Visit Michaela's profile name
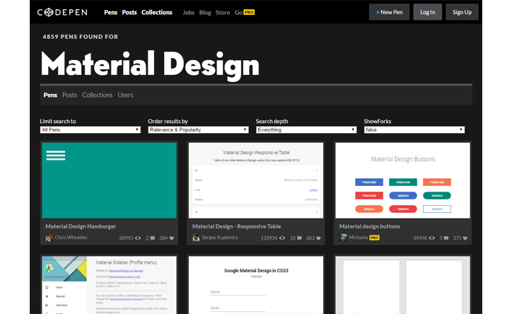The image size is (512, 314). click(x=359, y=238)
